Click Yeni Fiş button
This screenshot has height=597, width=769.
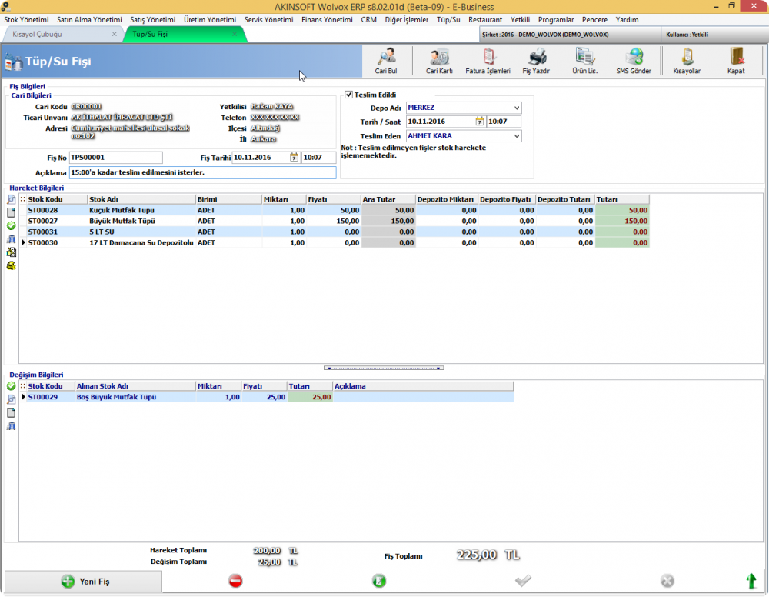pyautogui.click(x=83, y=582)
